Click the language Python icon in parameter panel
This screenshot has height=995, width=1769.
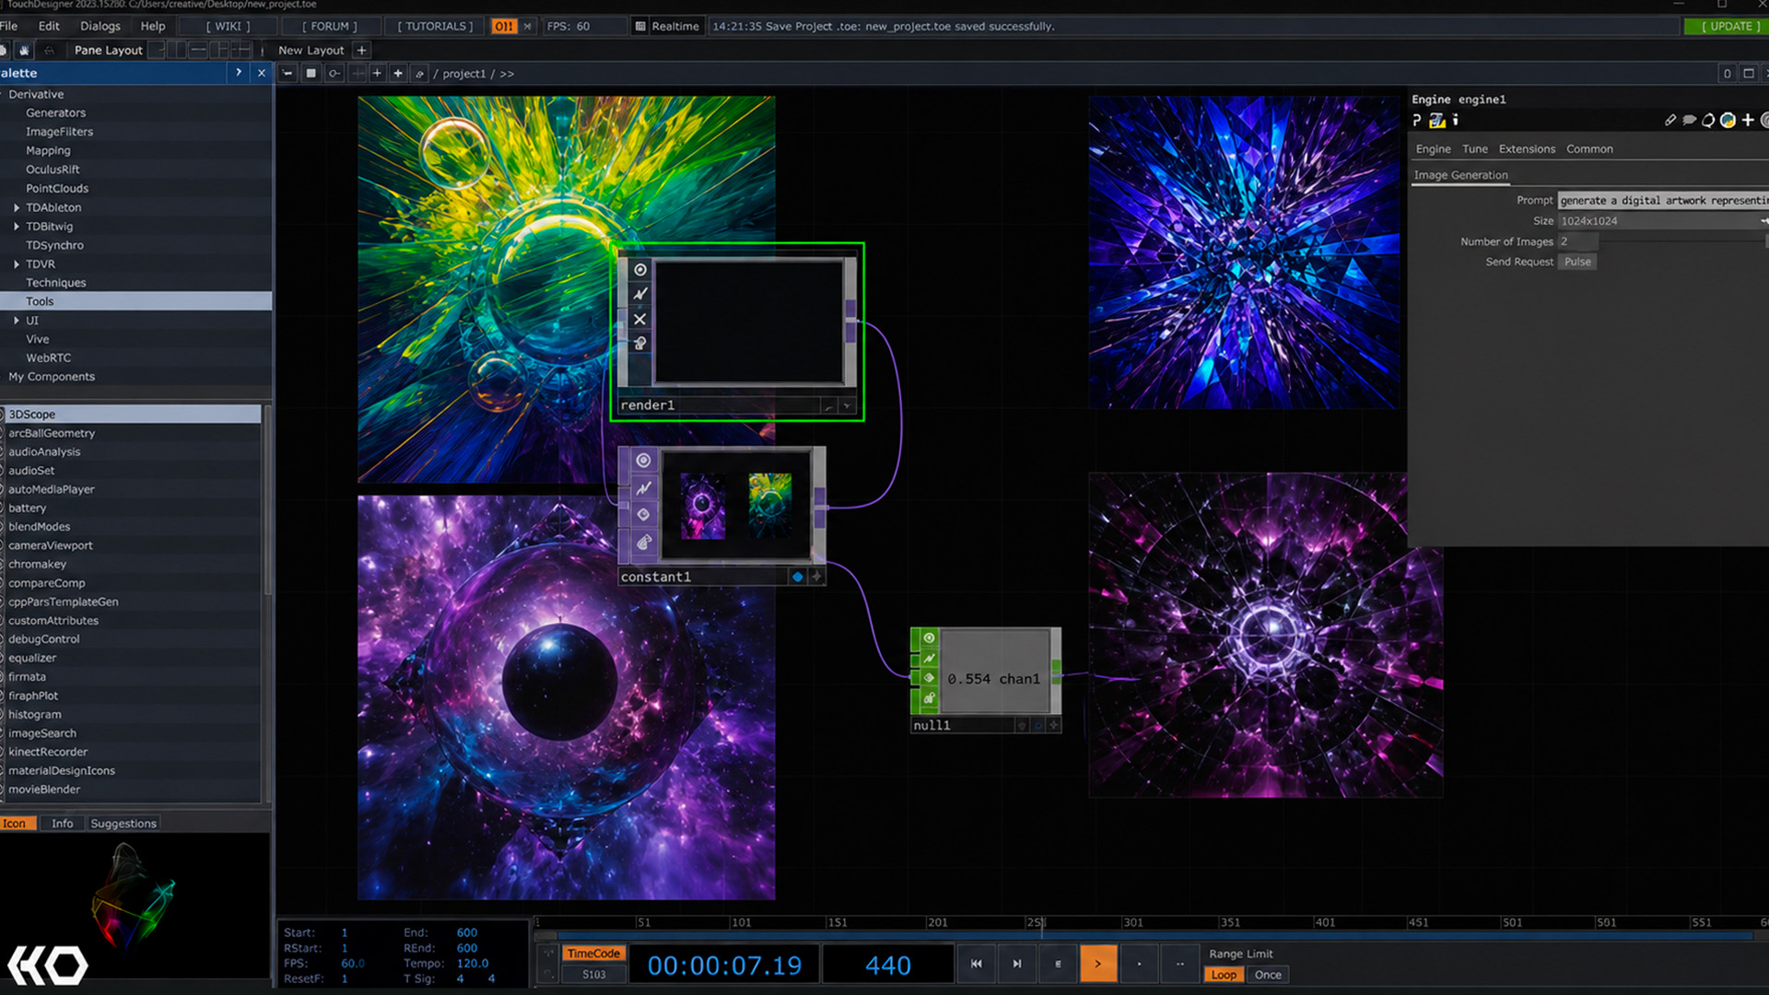[x=1728, y=121]
